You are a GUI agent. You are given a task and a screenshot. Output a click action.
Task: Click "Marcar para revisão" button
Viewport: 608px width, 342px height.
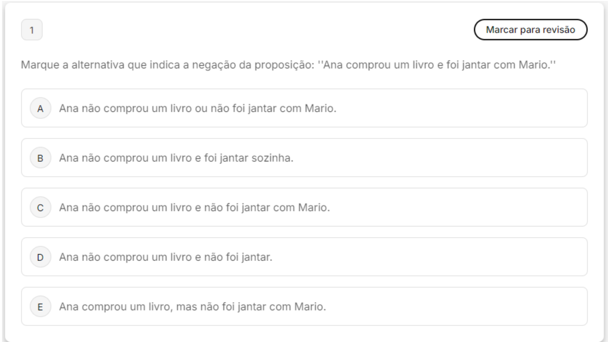point(530,30)
